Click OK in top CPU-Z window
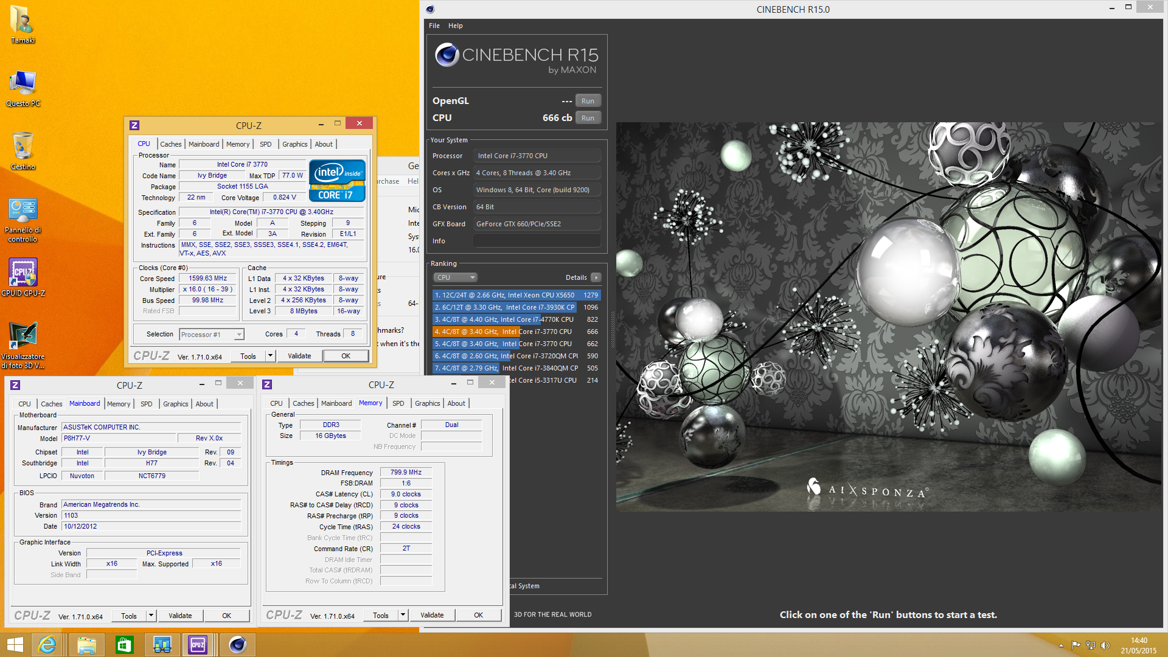This screenshot has height=657, width=1168. click(346, 356)
